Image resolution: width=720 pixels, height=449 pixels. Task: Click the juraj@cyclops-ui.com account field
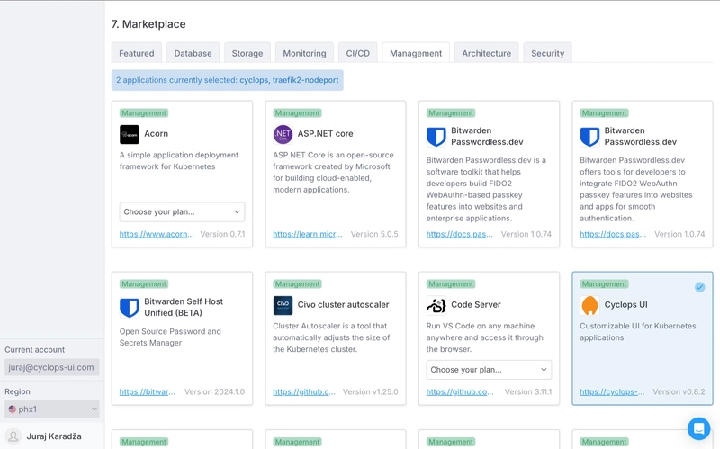tap(52, 367)
